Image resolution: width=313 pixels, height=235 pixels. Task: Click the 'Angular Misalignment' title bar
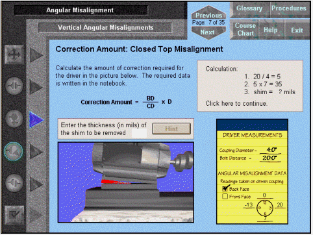pyautogui.click(x=81, y=10)
